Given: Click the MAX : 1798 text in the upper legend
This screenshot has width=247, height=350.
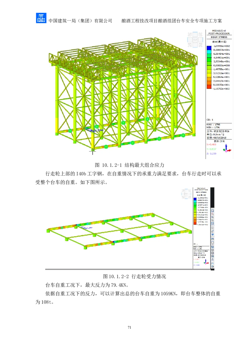Looking at the screenshot, I should (213, 124).
